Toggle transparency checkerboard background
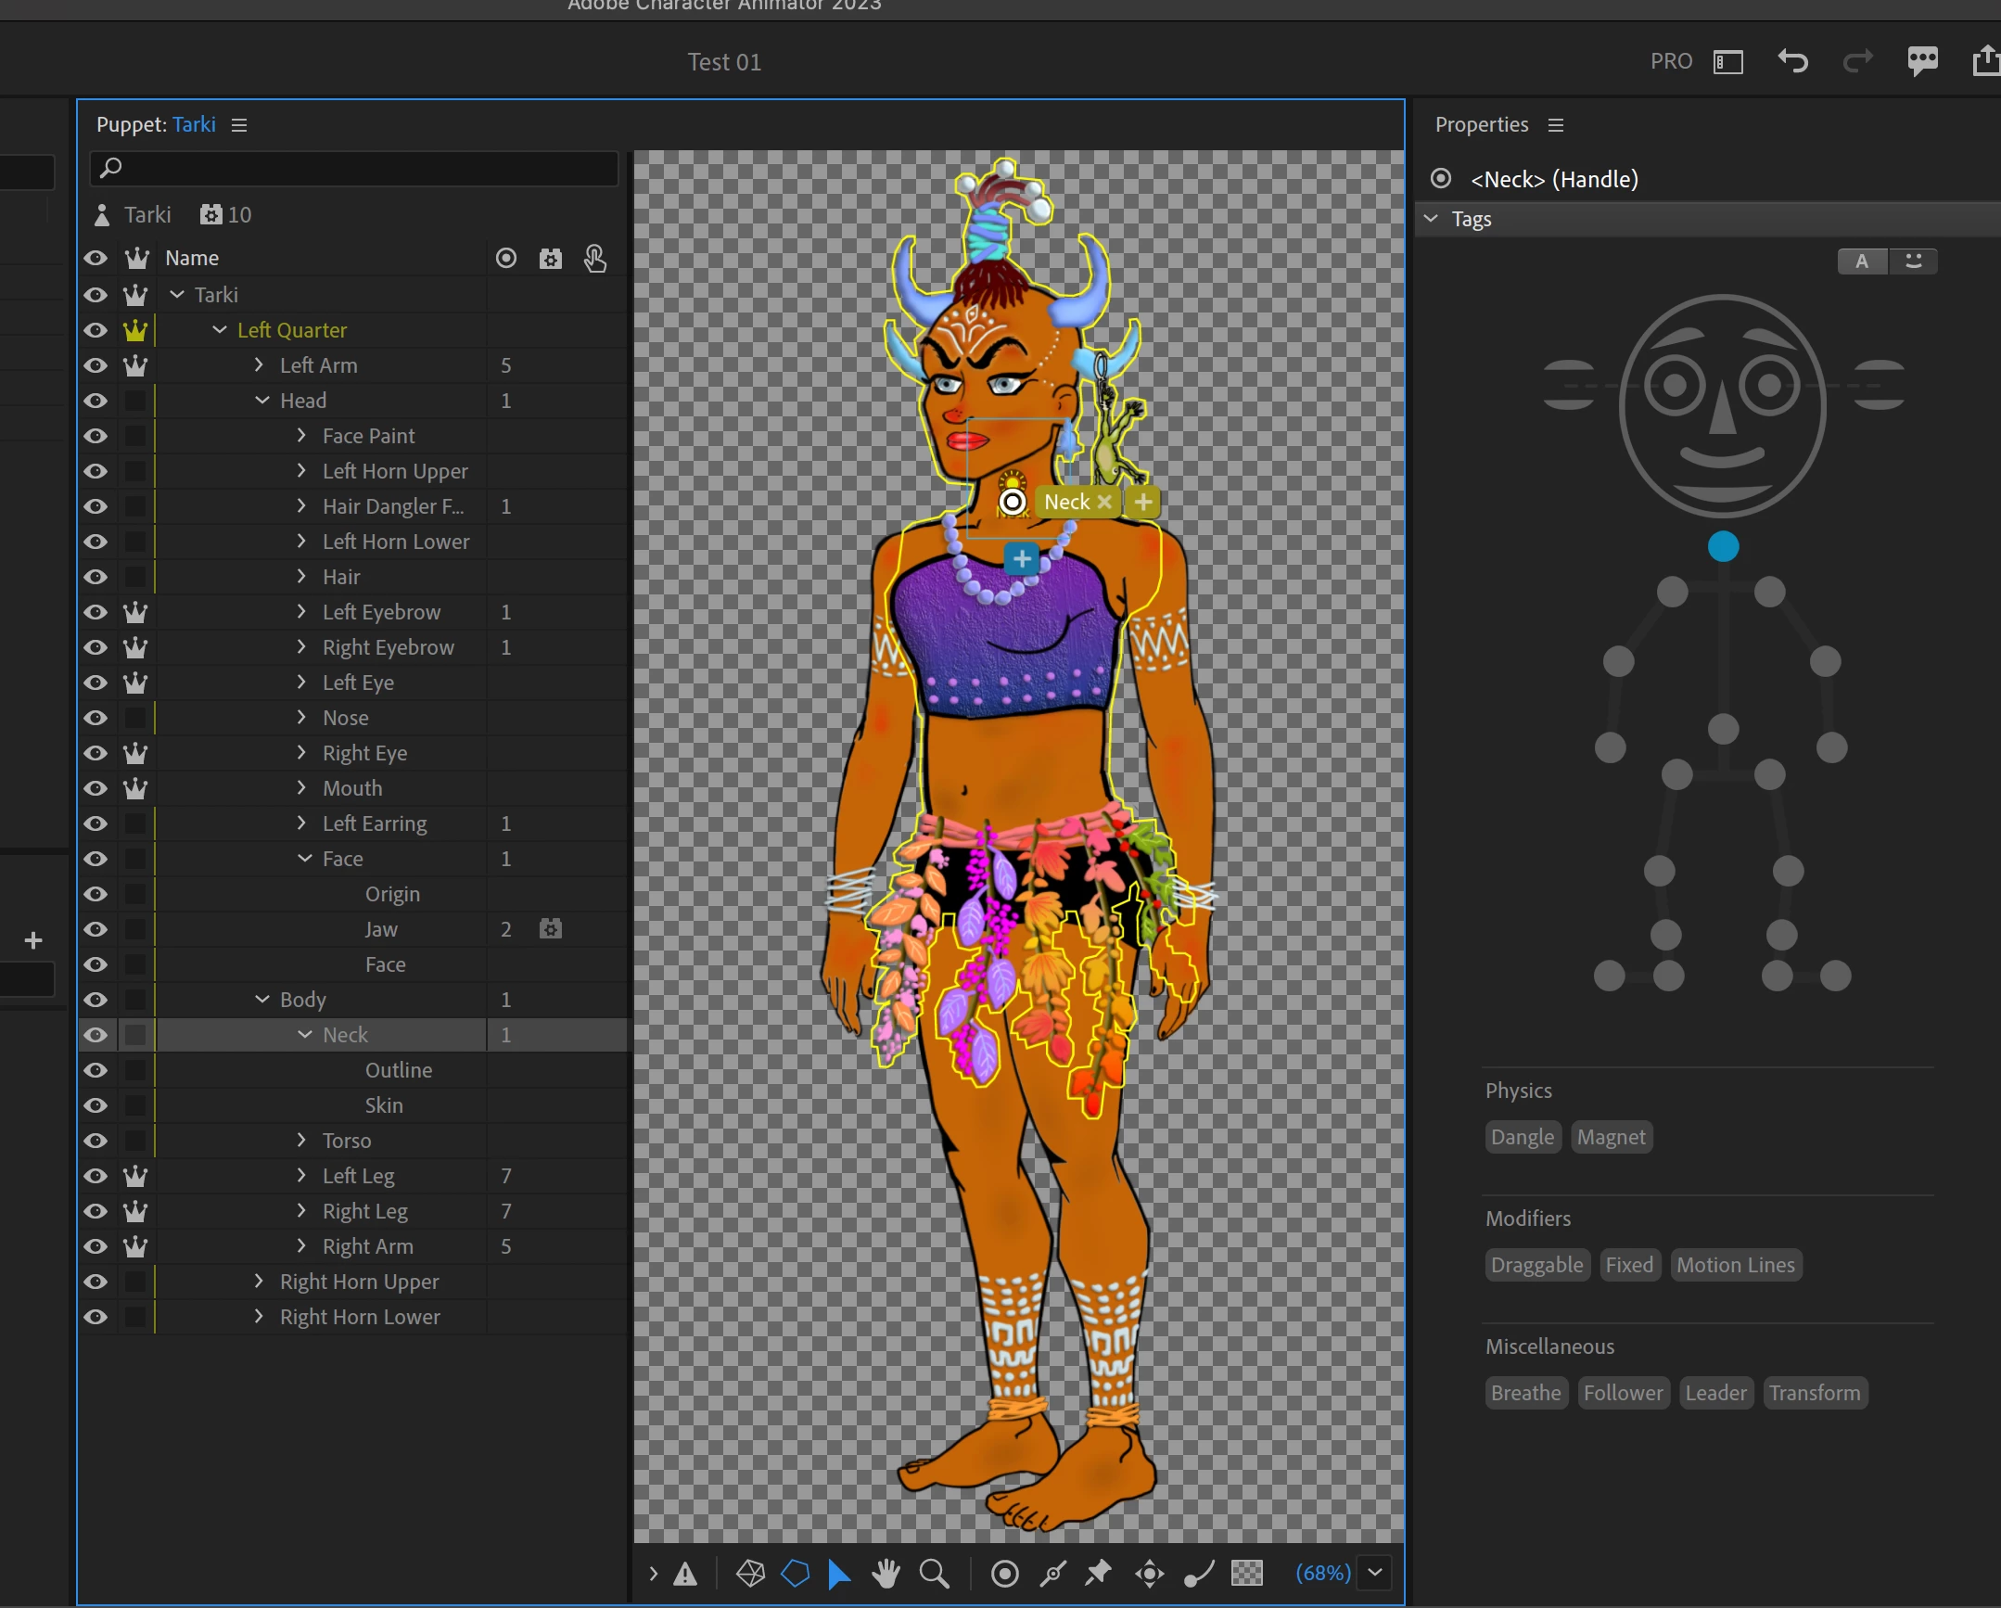 [1246, 1573]
